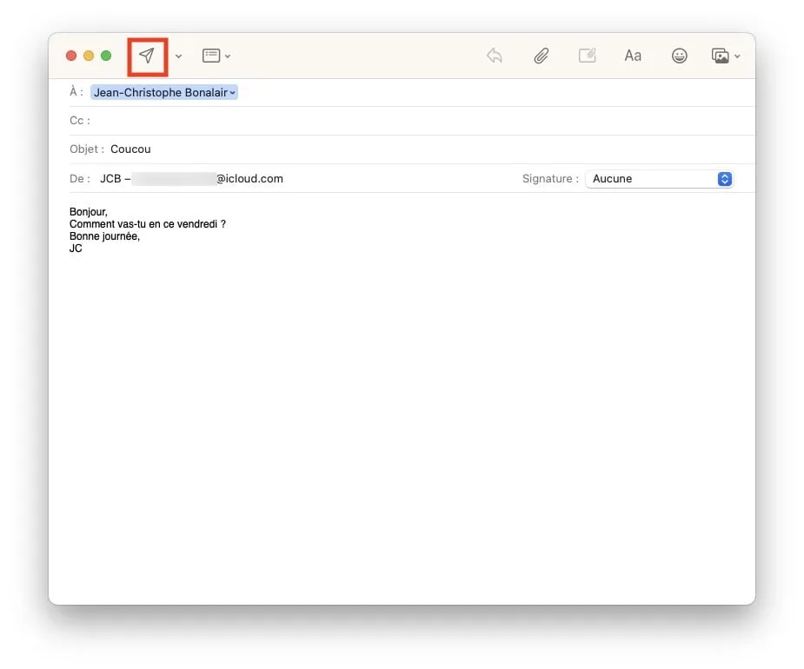Open the header fields options icon

coord(209,55)
